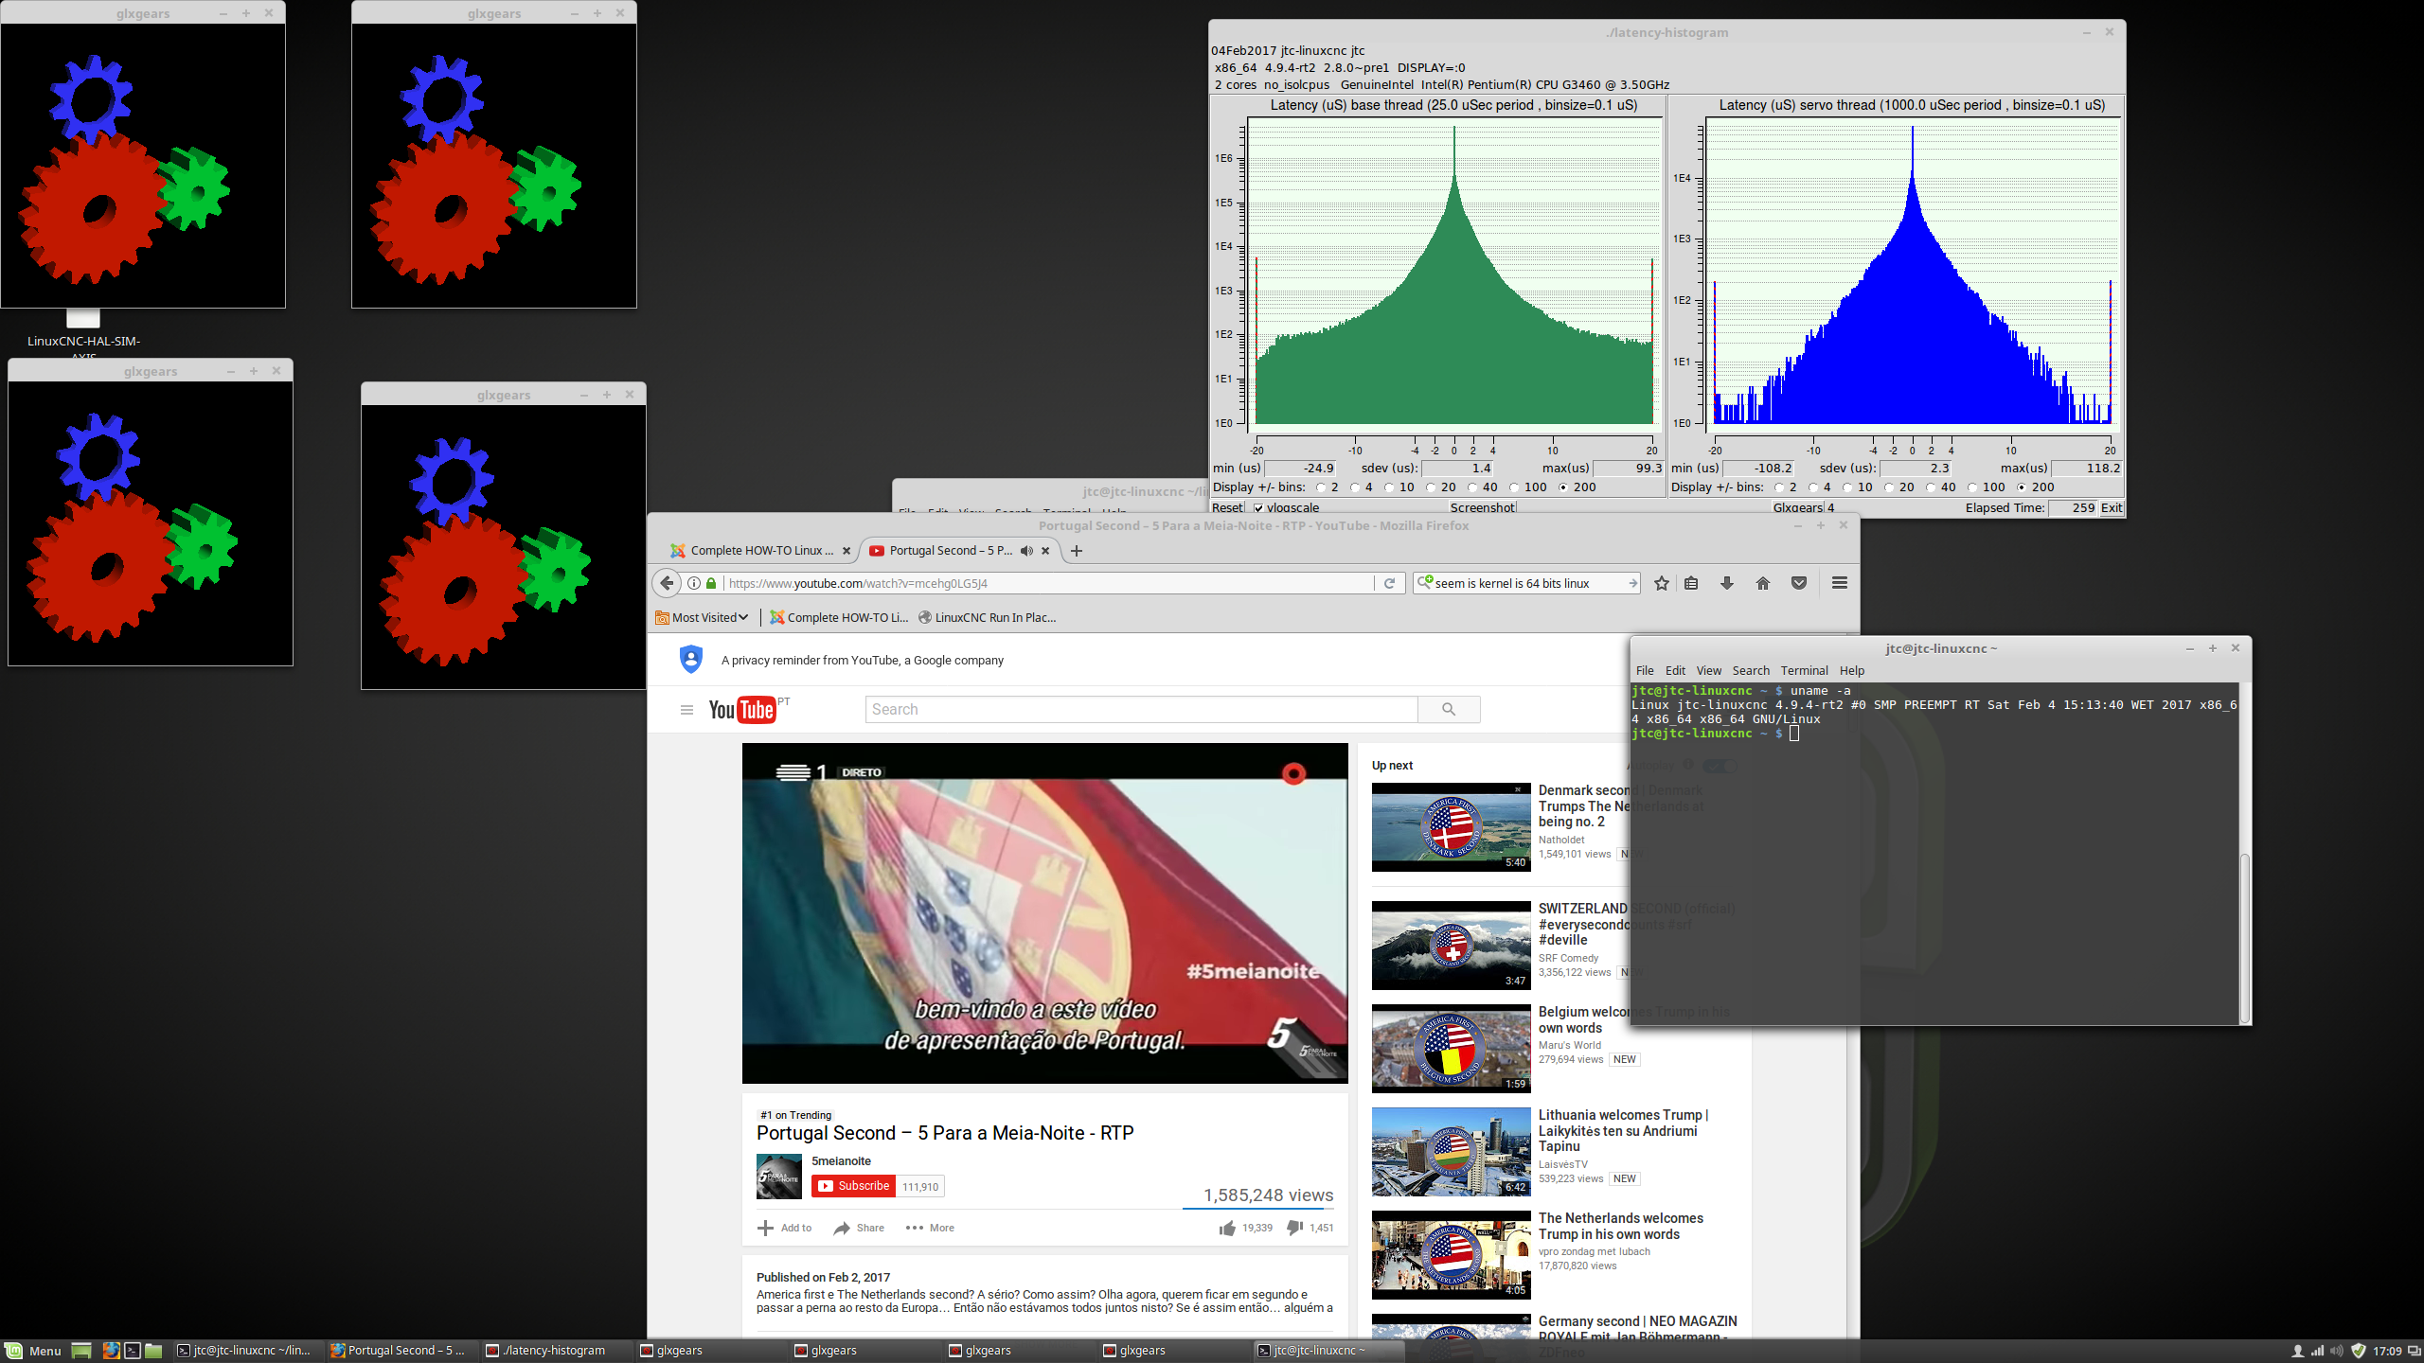Open YouTube guide hamburger menu

click(x=686, y=710)
